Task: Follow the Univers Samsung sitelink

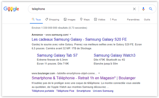Action: coord(103,91)
